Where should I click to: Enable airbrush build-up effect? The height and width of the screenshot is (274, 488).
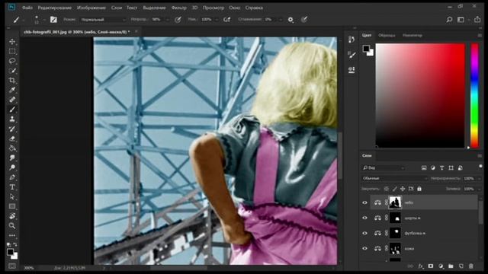pyautogui.click(x=227, y=20)
